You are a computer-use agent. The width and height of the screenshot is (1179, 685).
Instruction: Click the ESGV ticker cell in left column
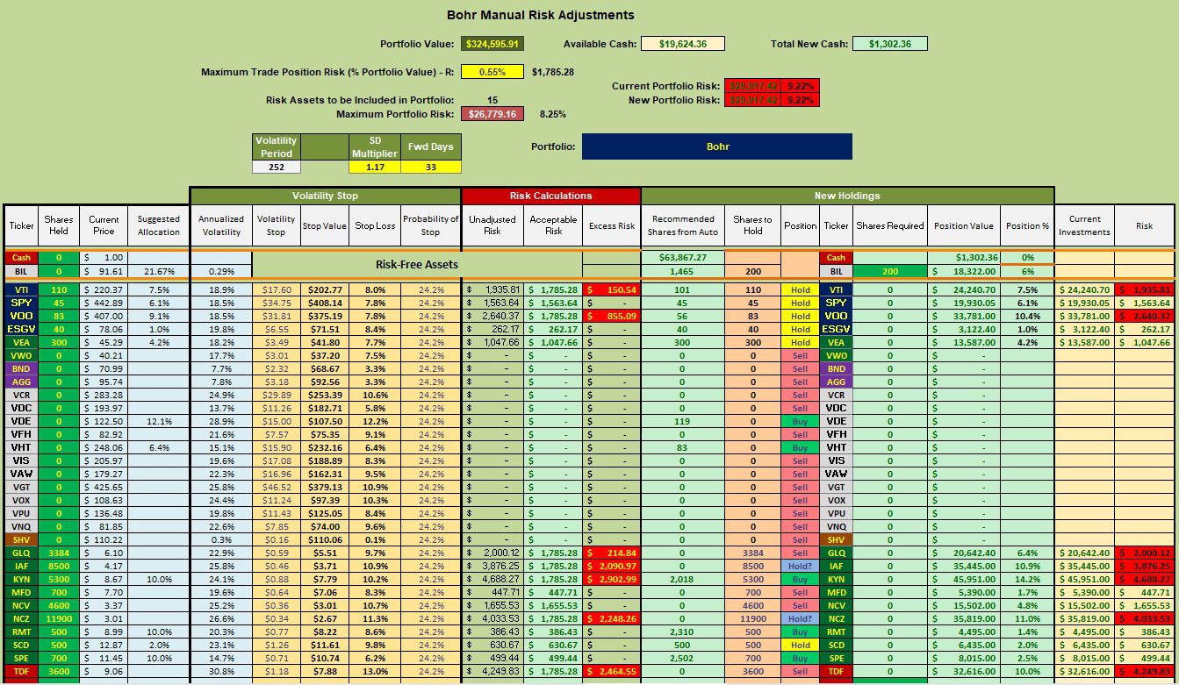tap(19, 329)
